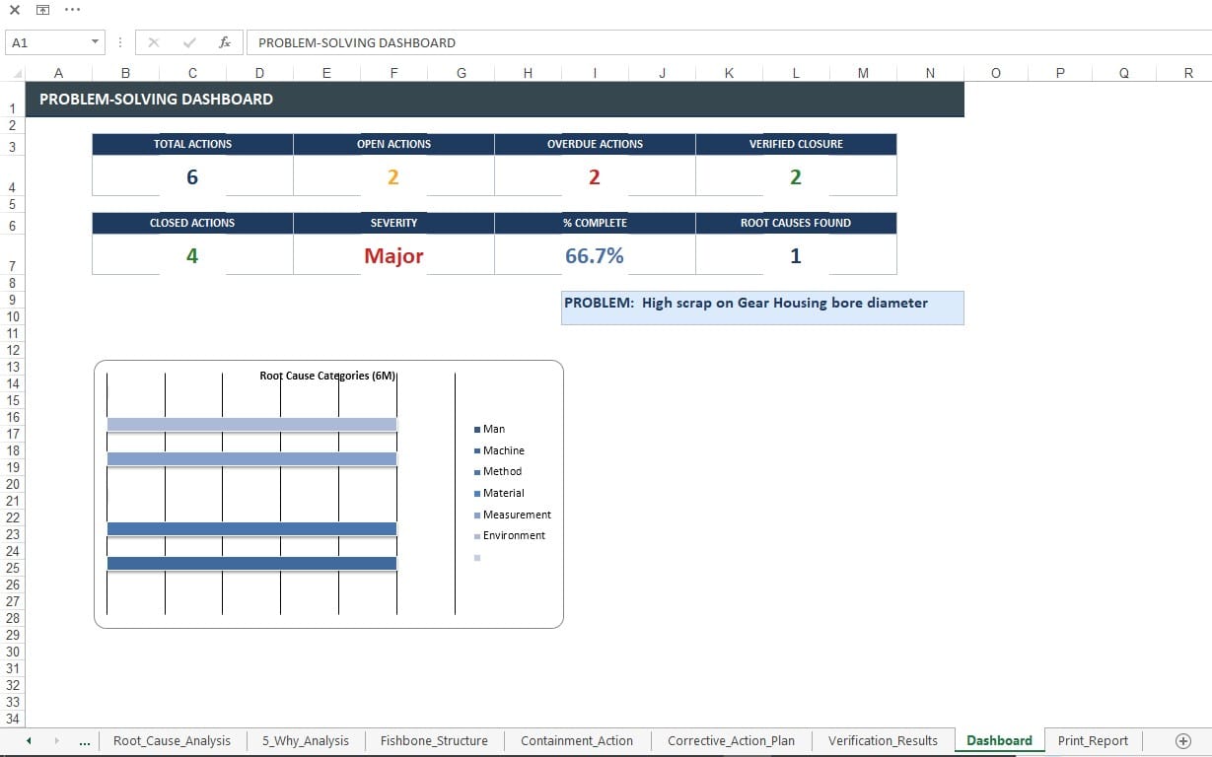Click the formula bar options dots
This screenshot has height=757, width=1212.
(x=120, y=42)
